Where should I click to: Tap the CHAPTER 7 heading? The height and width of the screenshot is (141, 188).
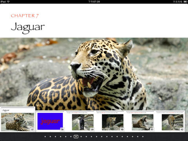tap(25, 16)
